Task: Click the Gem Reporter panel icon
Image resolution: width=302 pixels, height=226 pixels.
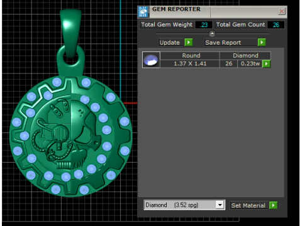Action: point(143,12)
